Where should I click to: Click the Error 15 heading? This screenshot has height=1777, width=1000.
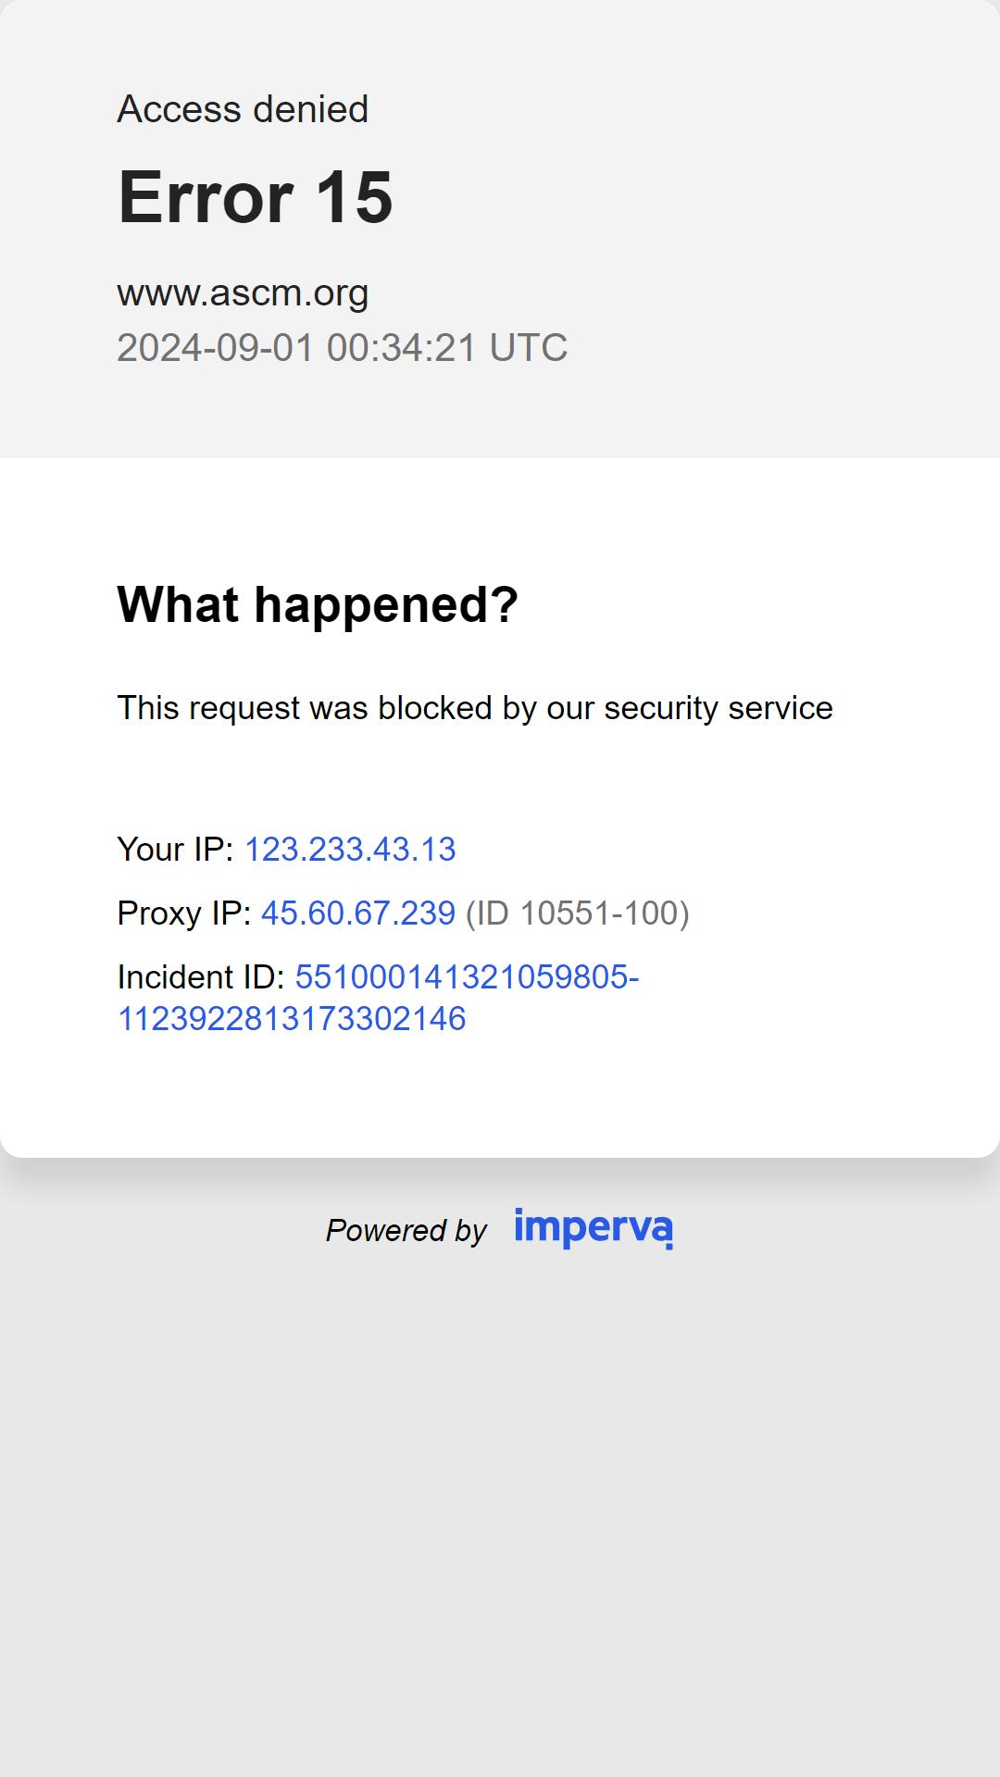click(256, 197)
